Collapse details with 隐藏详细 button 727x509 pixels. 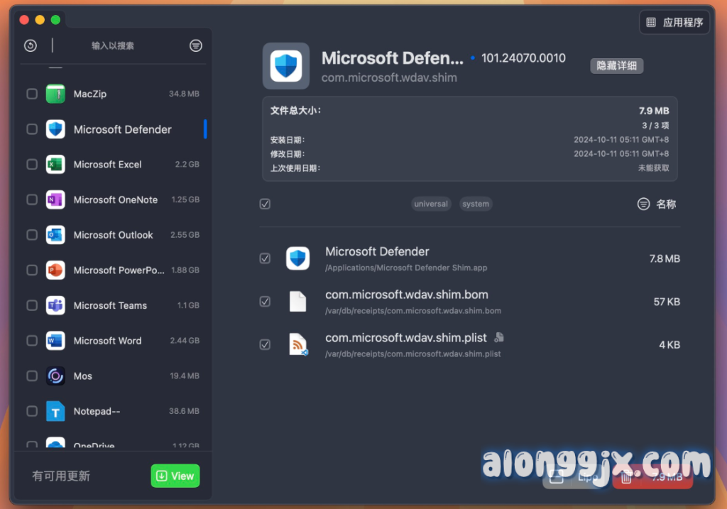pos(616,66)
